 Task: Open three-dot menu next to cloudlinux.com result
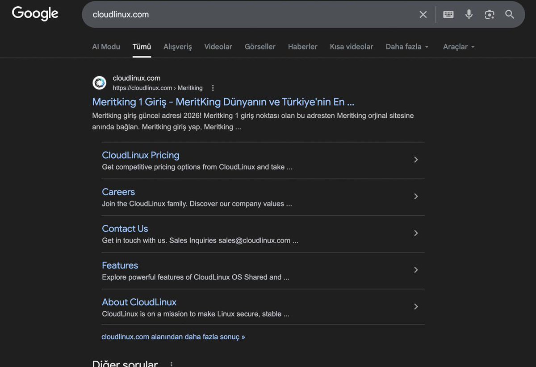(213, 88)
